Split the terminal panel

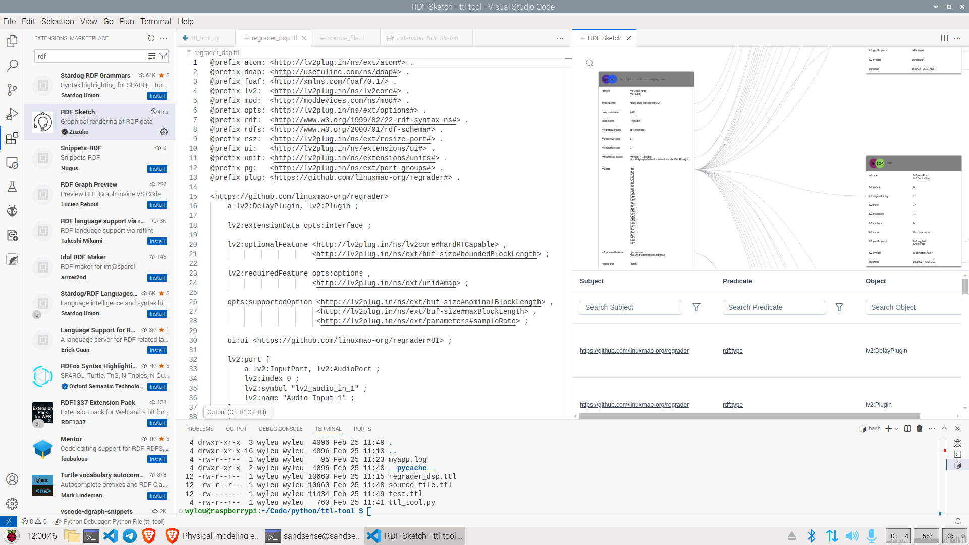[x=907, y=429]
